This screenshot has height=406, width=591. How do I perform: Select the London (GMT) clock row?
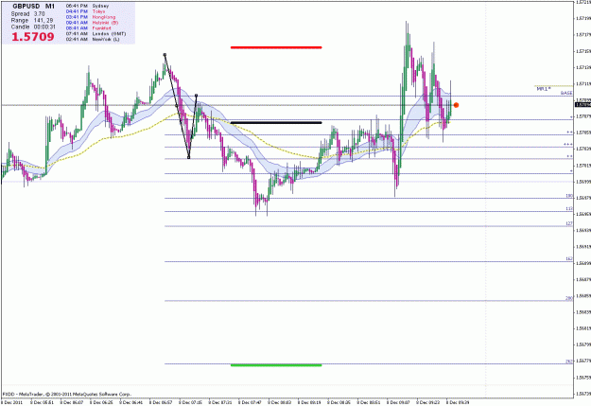click(x=96, y=33)
